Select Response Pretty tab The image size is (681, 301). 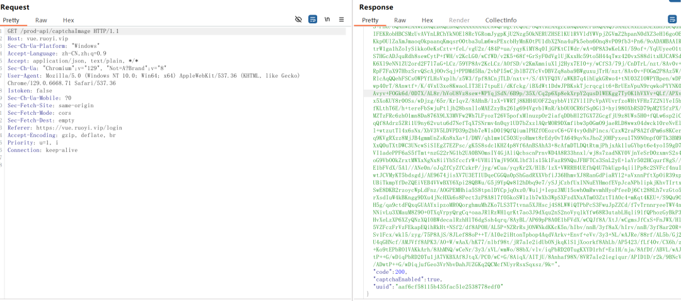[x=370, y=20]
